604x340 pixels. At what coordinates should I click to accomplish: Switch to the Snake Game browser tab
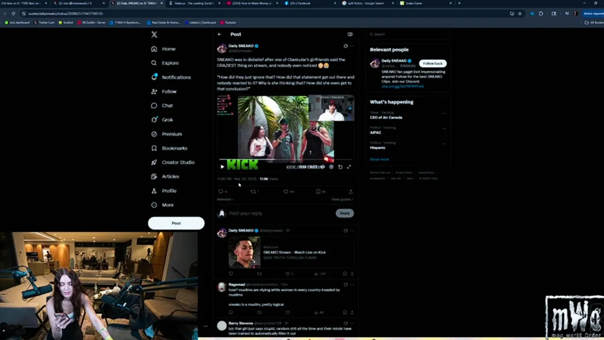pos(425,3)
